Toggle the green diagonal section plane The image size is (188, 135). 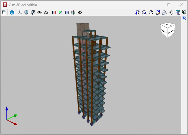60,12
